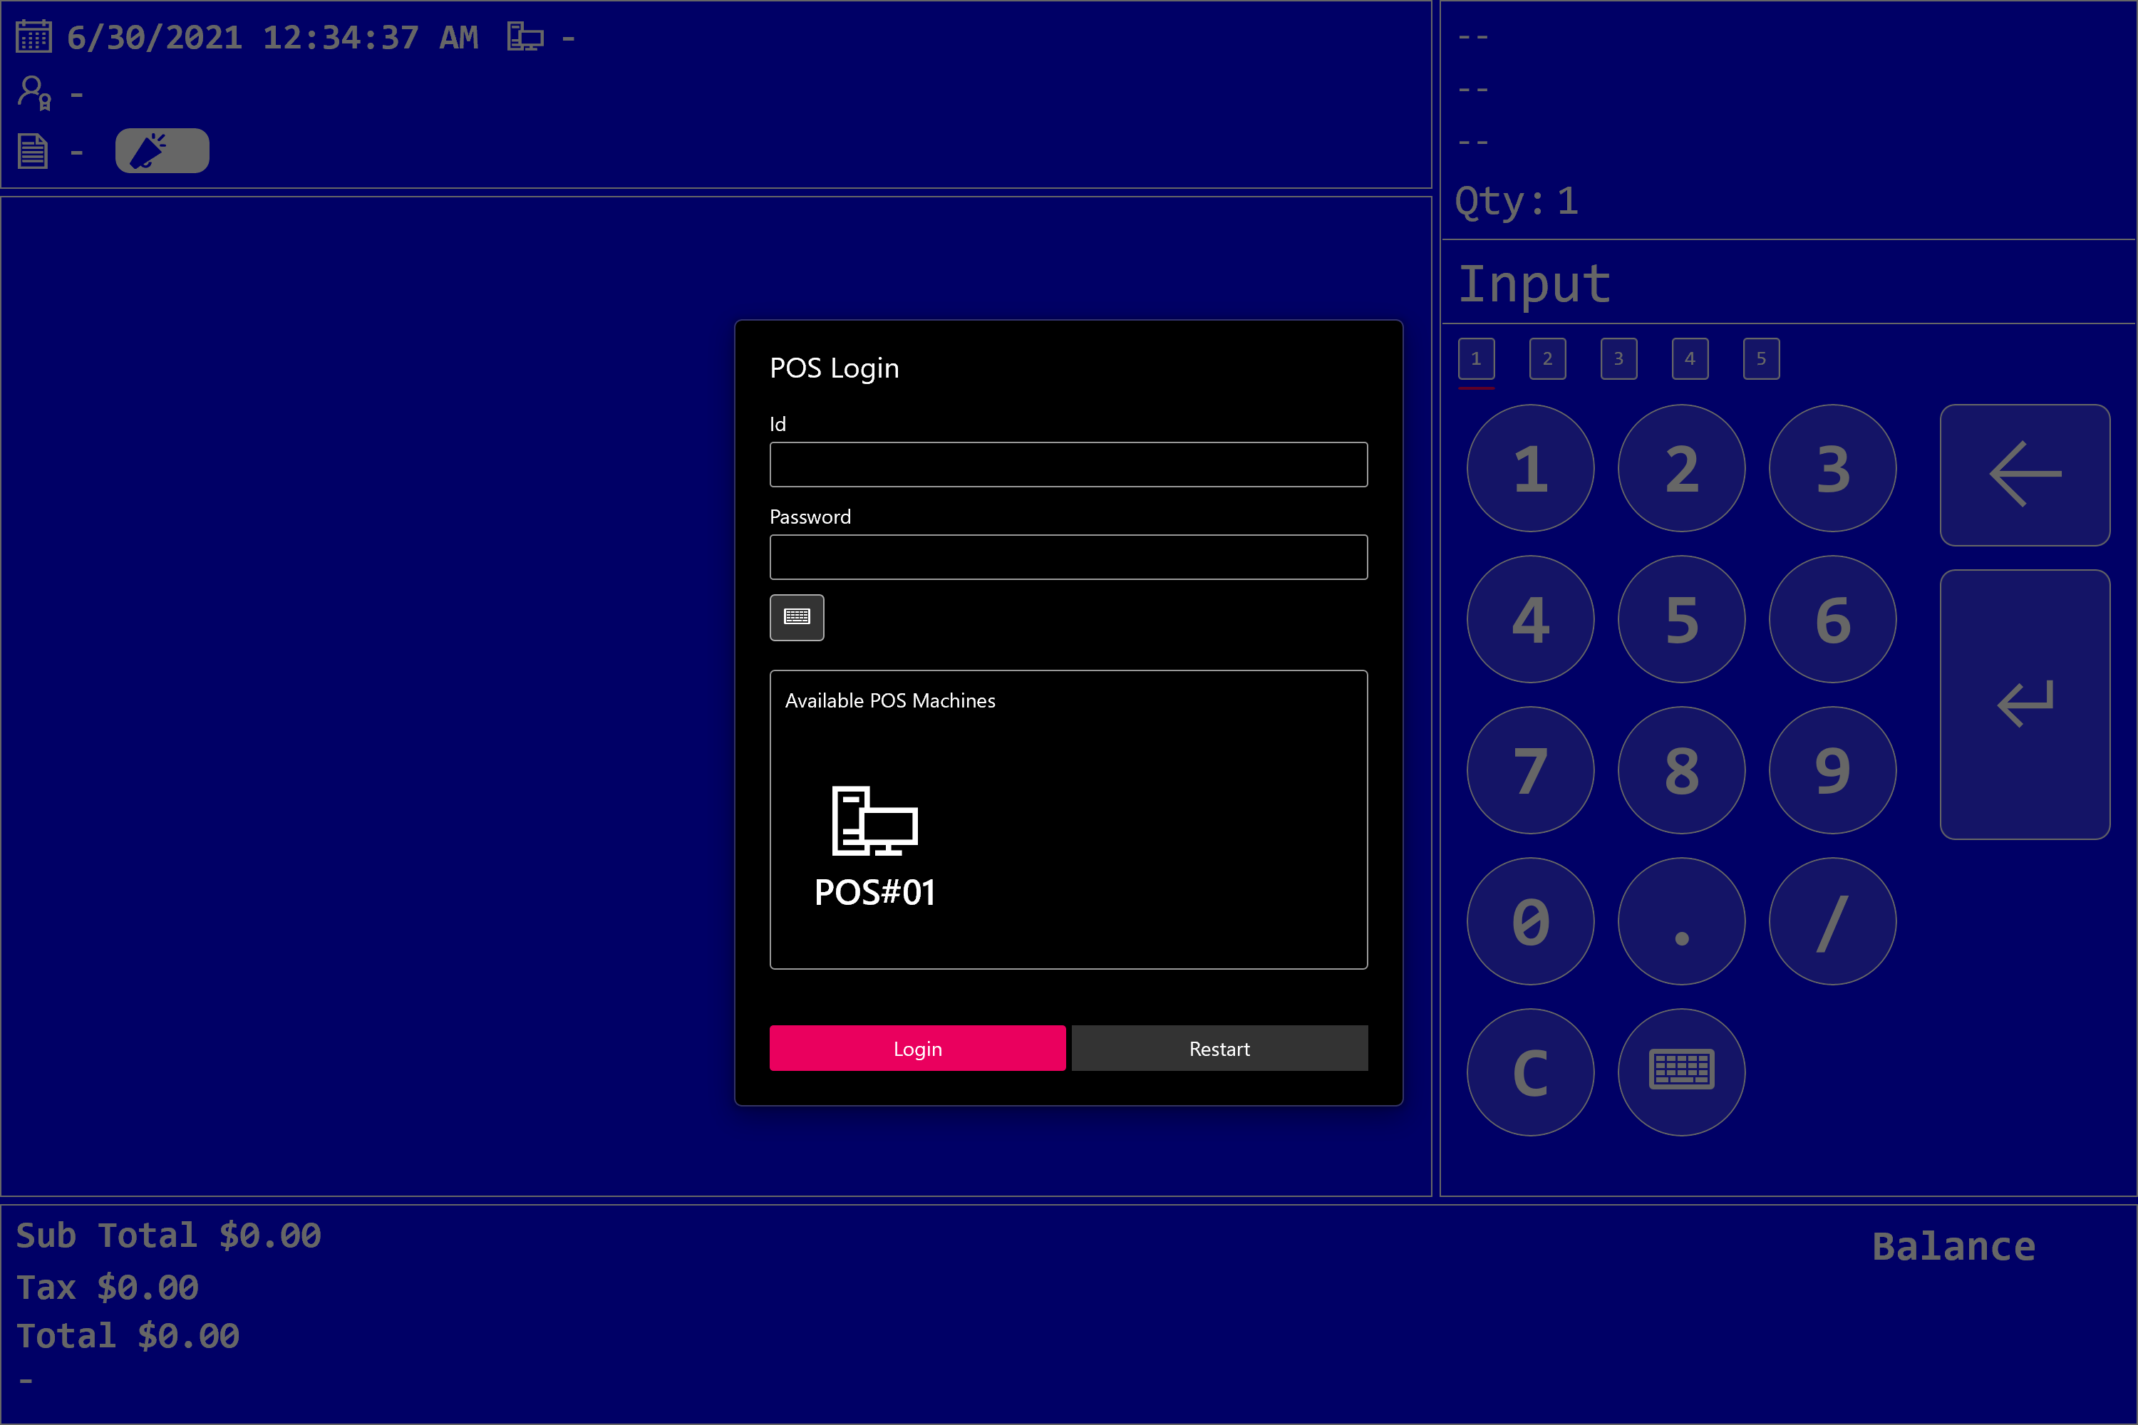This screenshot has height=1425, width=2138.
Task: Click the Tax $0.00 text
Action: (108, 1287)
